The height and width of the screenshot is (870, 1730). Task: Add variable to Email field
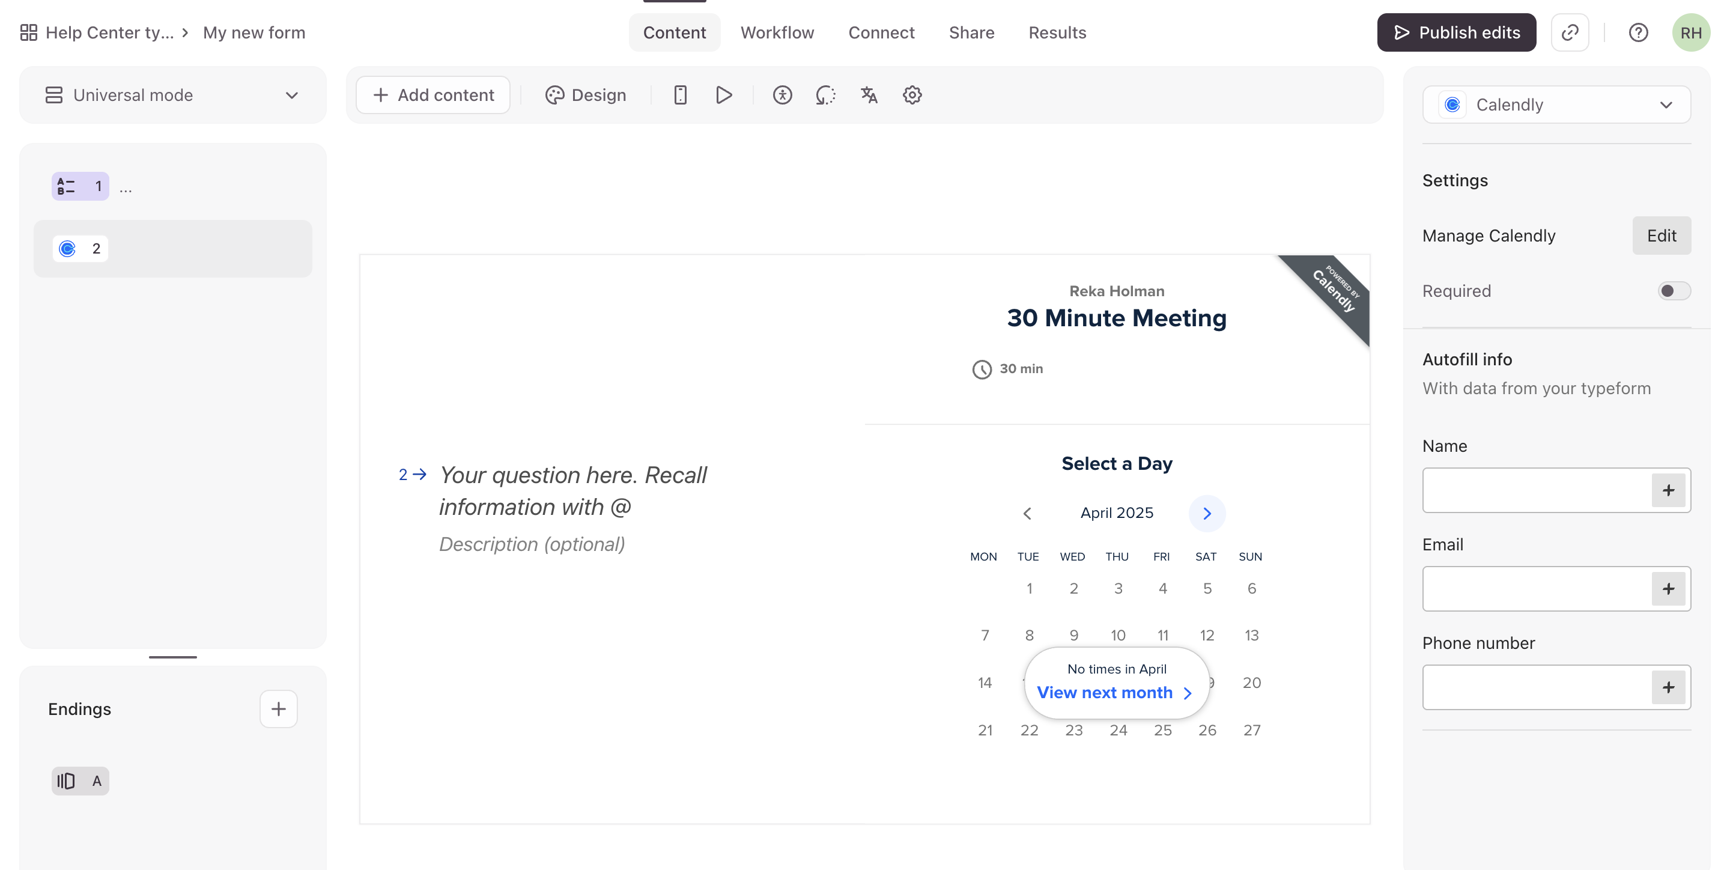pos(1668,589)
